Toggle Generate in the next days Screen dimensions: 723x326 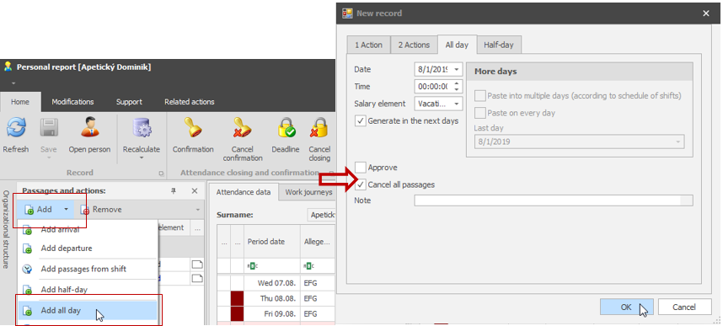(361, 120)
